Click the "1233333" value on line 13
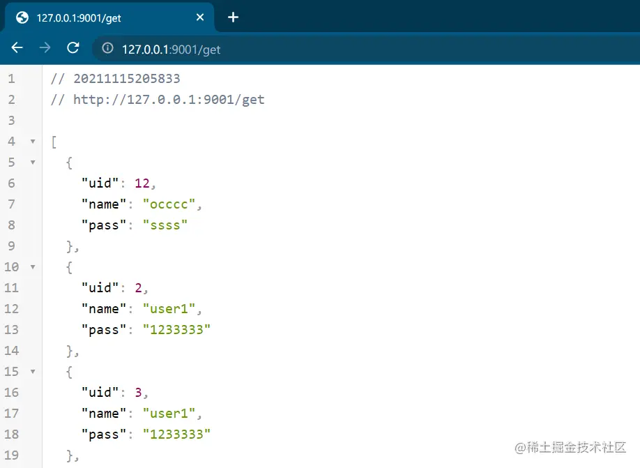The height and width of the screenshot is (468, 640). point(176,330)
